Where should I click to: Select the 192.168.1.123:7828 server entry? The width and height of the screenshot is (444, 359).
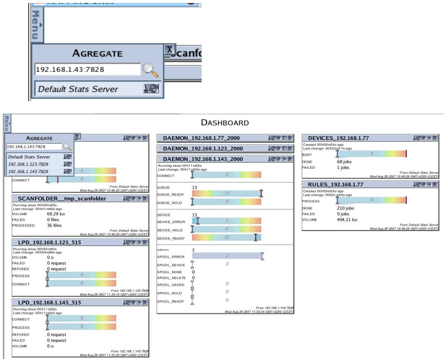[28, 164]
